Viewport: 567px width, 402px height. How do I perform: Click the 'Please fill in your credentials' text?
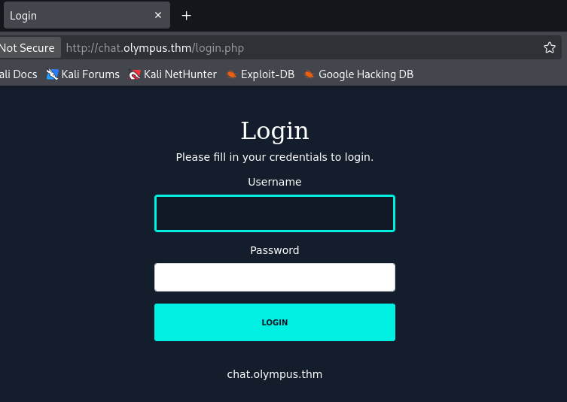point(274,157)
